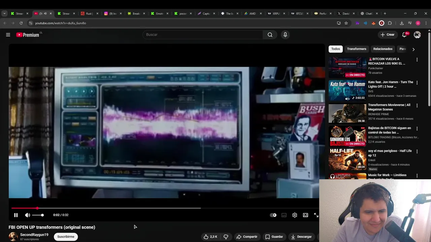This screenshot has height=242, width=431.
Task: Open the YouTube account avatar menu
Action: [x=417, y=35]
